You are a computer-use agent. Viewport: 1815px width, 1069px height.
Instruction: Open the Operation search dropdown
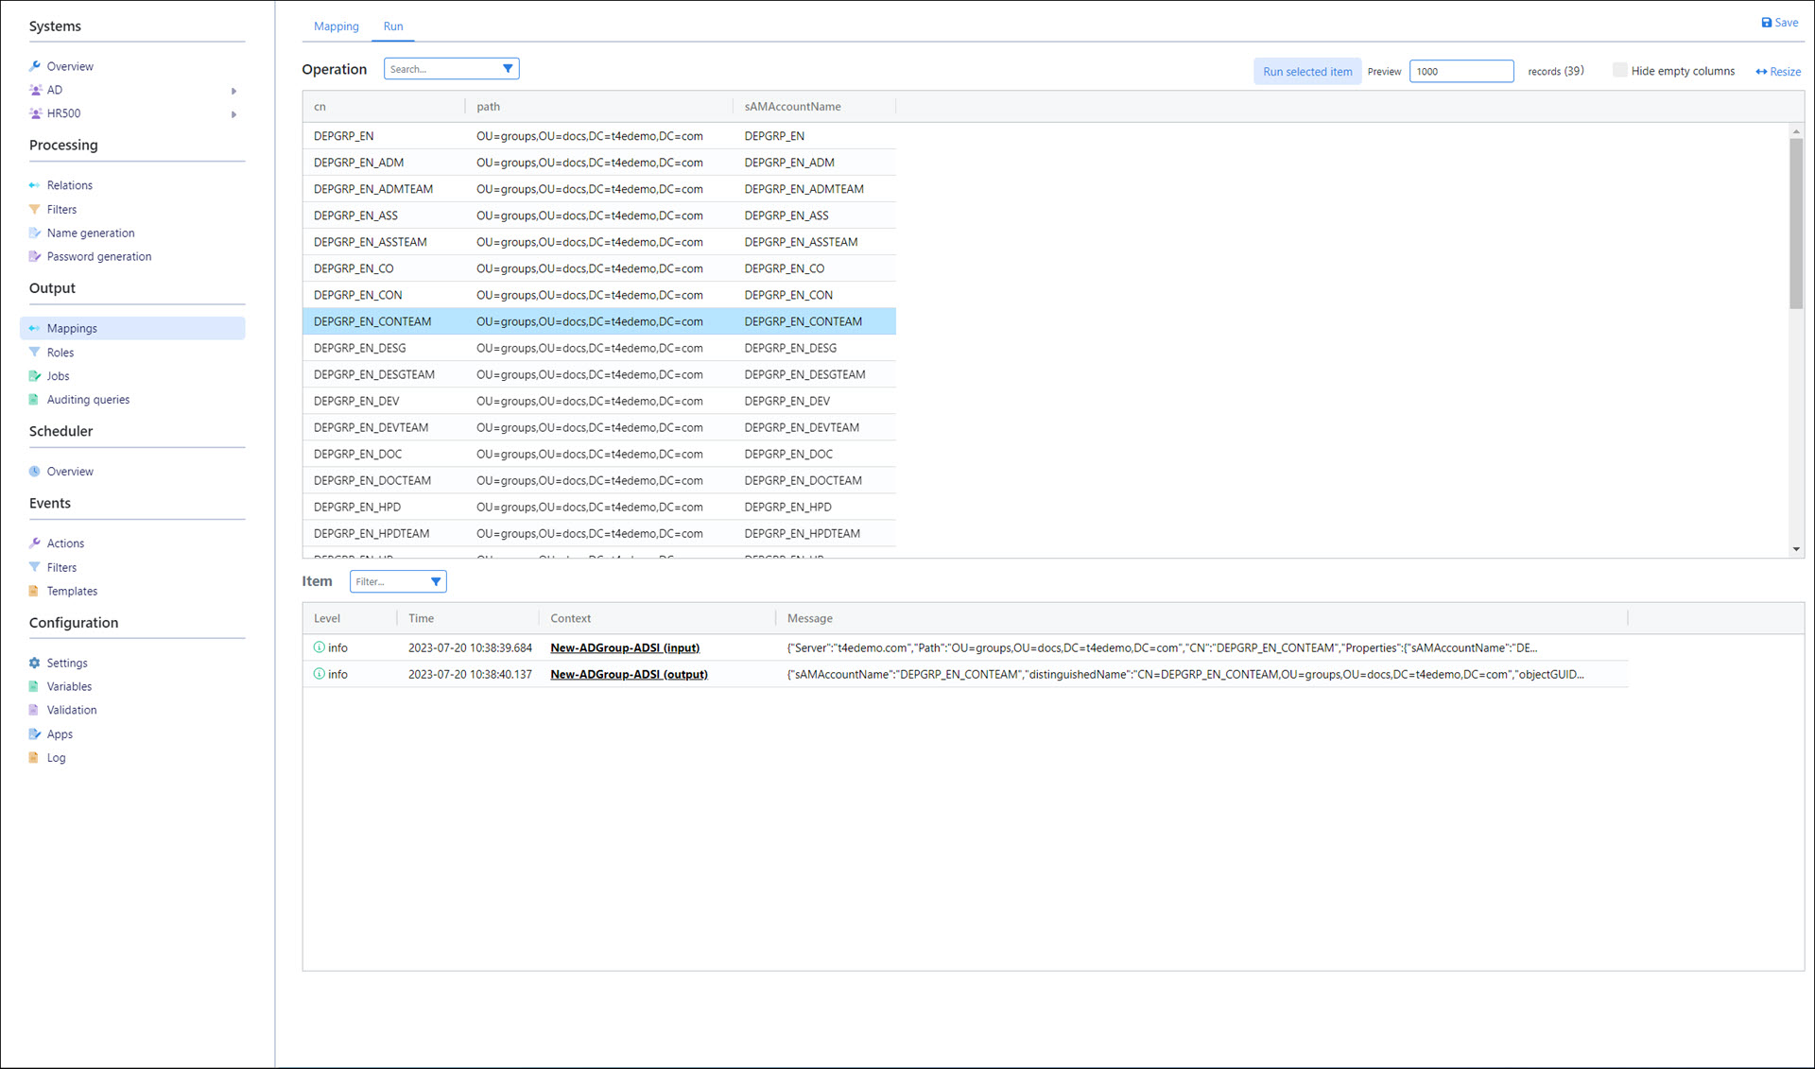(508, 69)
